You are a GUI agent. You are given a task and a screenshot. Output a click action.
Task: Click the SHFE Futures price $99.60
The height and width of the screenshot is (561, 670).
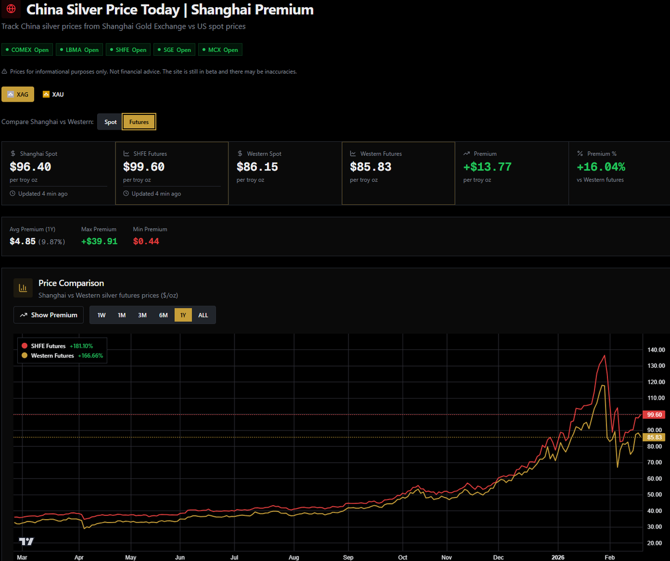[x=144, y=167]
